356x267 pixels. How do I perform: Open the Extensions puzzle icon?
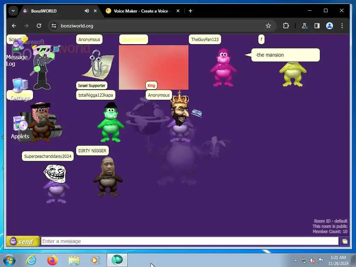(286, 26)
